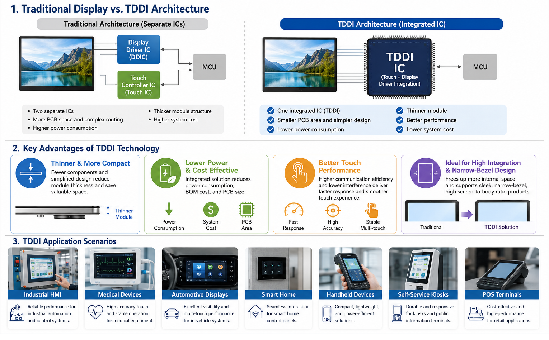This screenshot has width=549, height=340.
Task: Click the self-service kiosk photo
Action: pyautogui.click(x=423, y=269)
